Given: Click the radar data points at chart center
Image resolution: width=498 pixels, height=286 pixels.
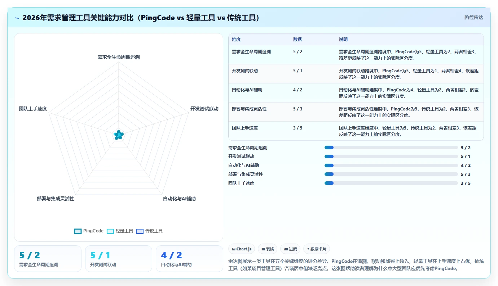Looking at the screenshot, I should [118, 135].
